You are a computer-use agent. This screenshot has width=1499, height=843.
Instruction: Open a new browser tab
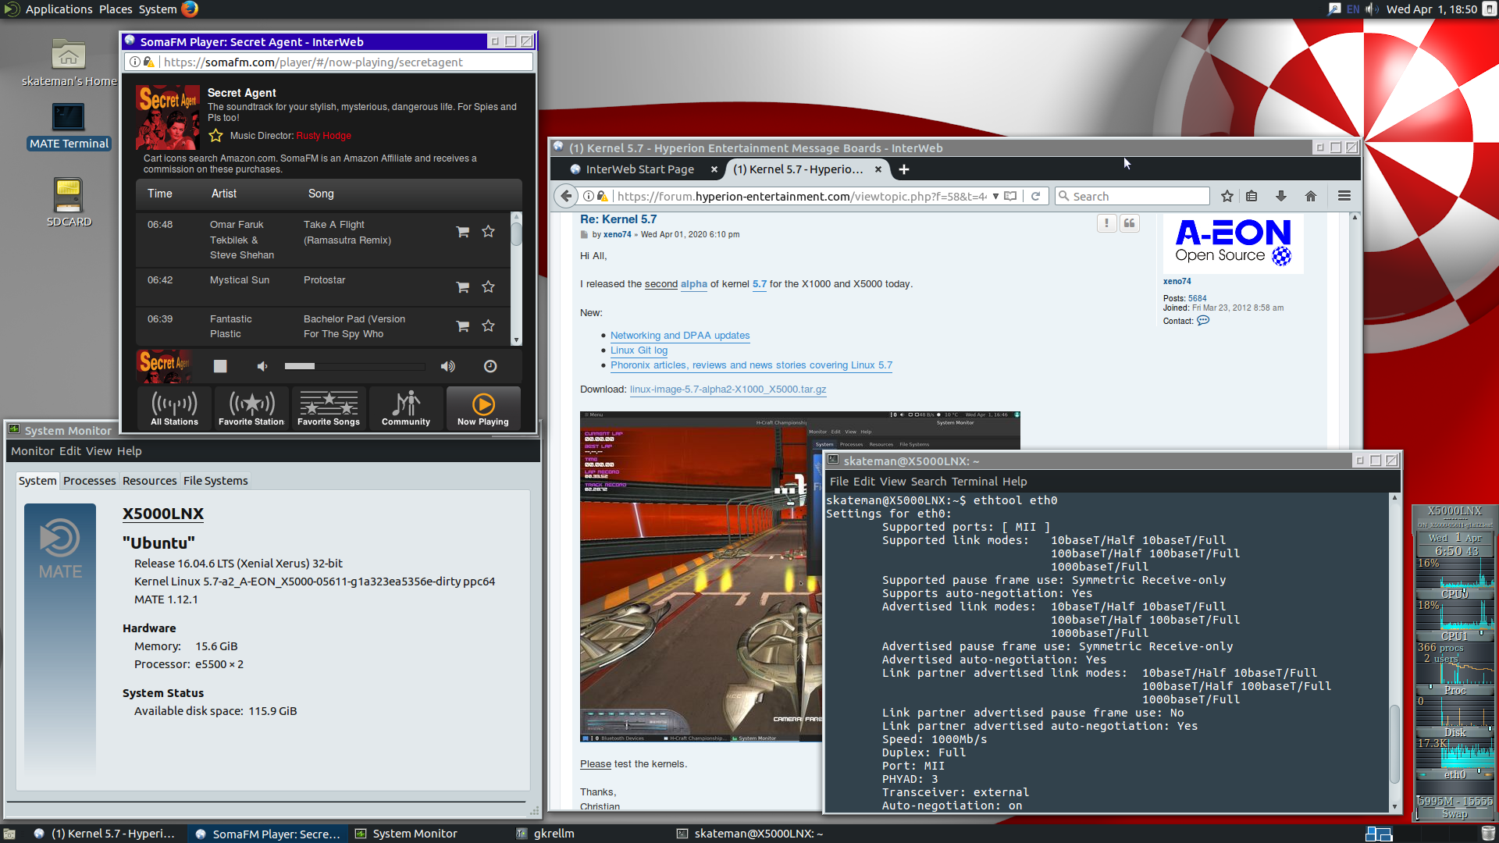[904, 169]
